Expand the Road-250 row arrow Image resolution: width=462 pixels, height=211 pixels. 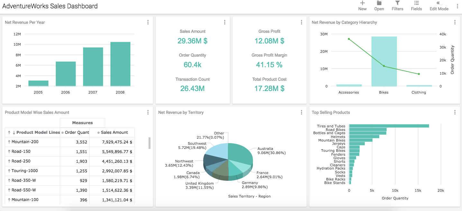pyautogui.click(x=9, y=161)
